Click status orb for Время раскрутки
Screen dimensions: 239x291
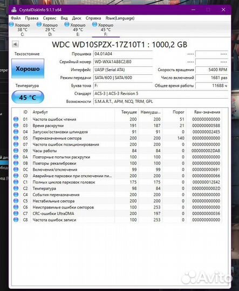[16, 126]
